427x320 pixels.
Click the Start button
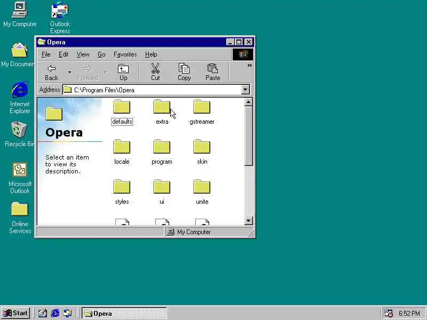point(15,313)
